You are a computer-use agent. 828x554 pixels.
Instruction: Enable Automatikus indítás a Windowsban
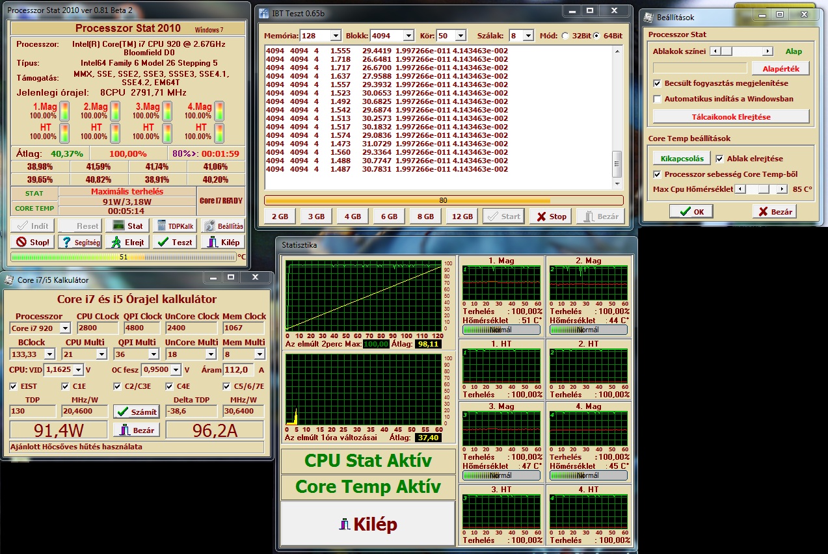658,99
